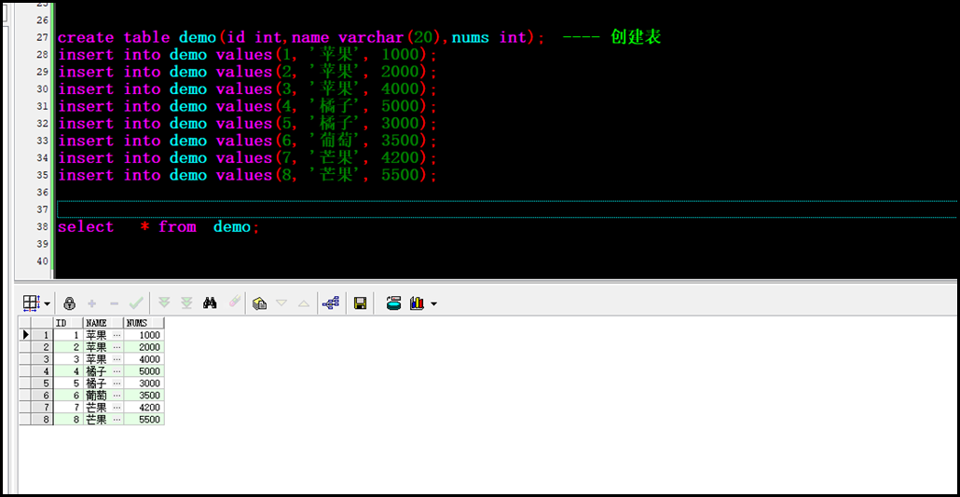Open ellipsis editor for row 1 name
Viewport: 960px width, 497px height.
coord(117,335)
